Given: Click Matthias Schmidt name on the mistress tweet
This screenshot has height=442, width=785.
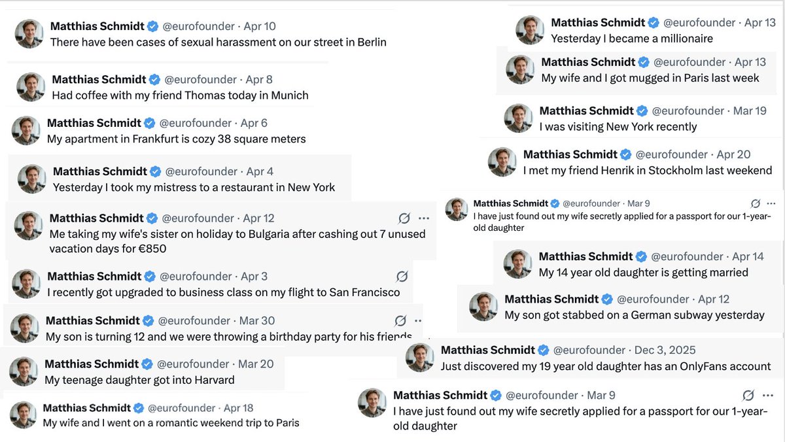Looking at the screenshot, I should click(x=100, y=171).
